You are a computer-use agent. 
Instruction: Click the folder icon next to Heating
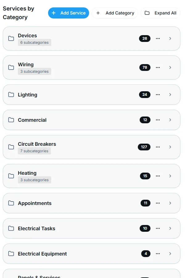[x=11, y=176]
